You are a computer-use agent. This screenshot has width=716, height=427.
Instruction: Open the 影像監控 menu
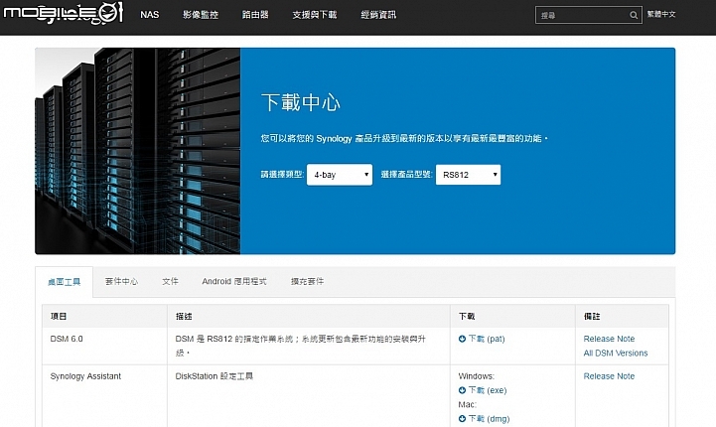pos(201,15)
